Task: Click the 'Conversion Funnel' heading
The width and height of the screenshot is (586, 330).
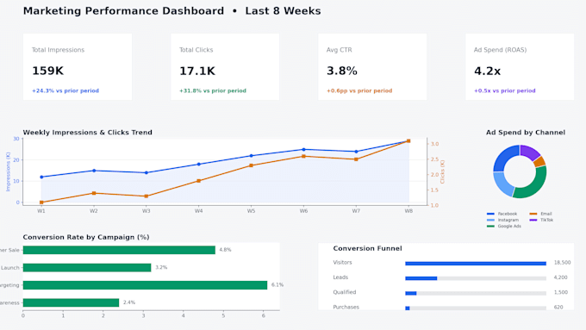Action: pos(367,248)
